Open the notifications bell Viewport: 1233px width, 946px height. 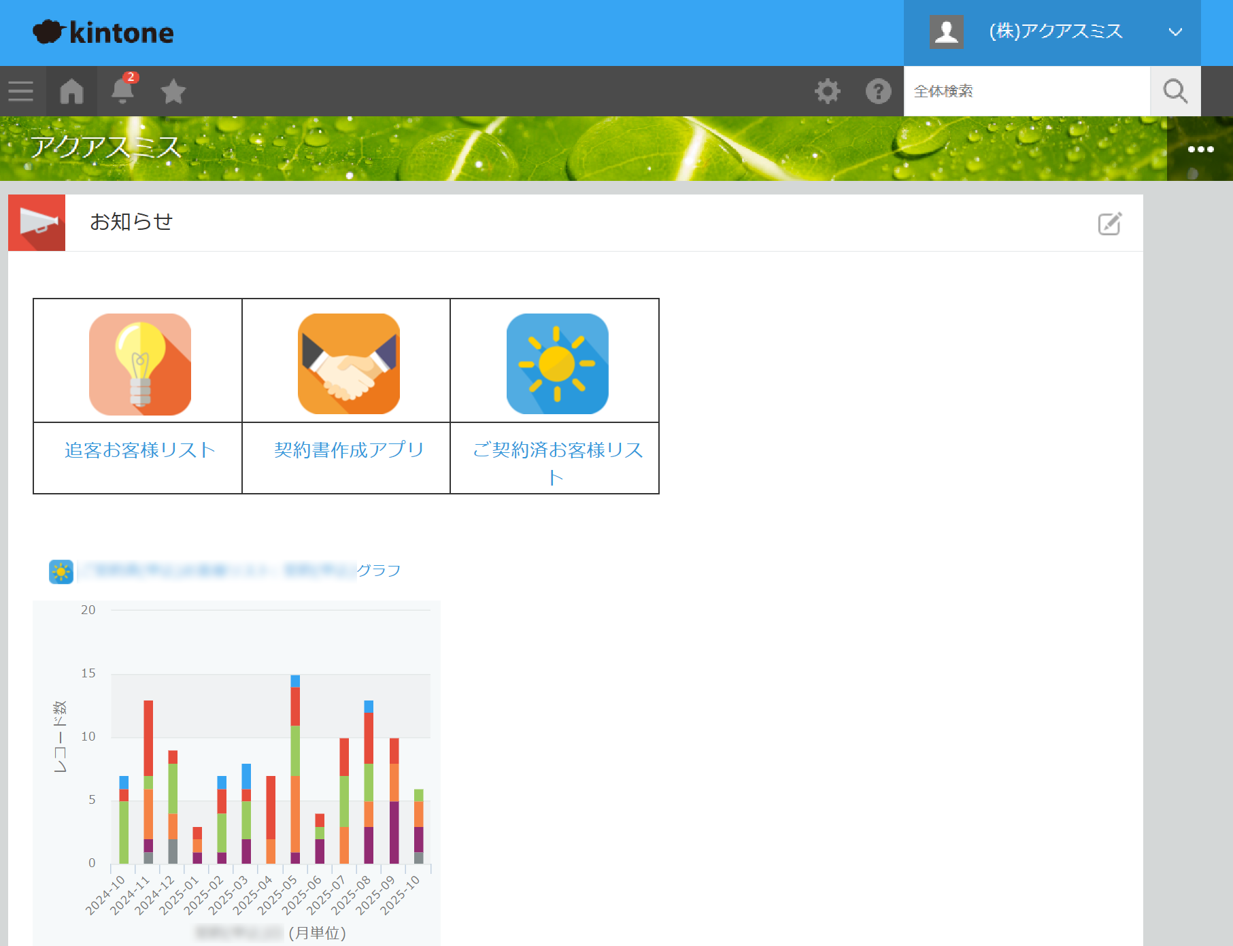123,91
